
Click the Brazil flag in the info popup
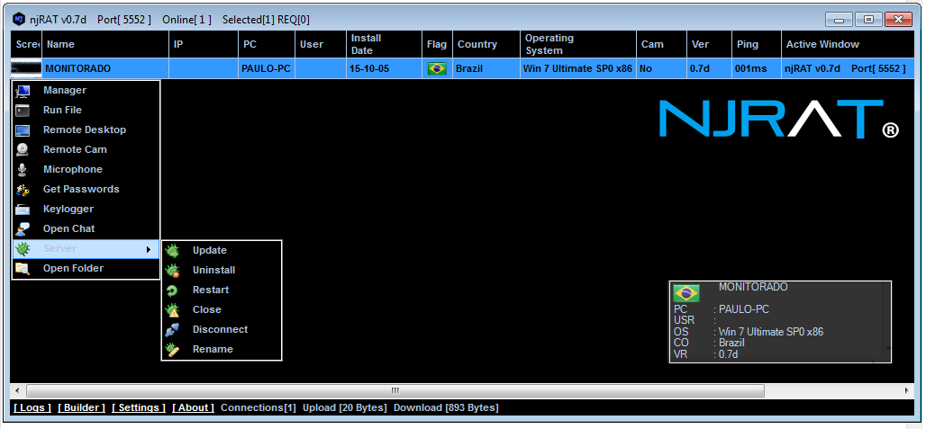[x=686, y=293]
